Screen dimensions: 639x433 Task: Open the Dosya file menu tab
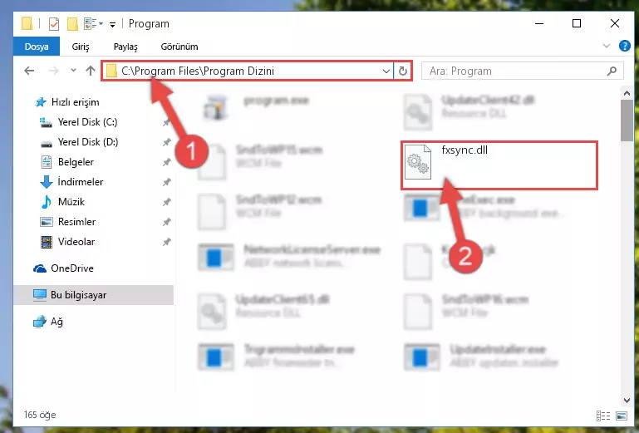tap(37, 47)
